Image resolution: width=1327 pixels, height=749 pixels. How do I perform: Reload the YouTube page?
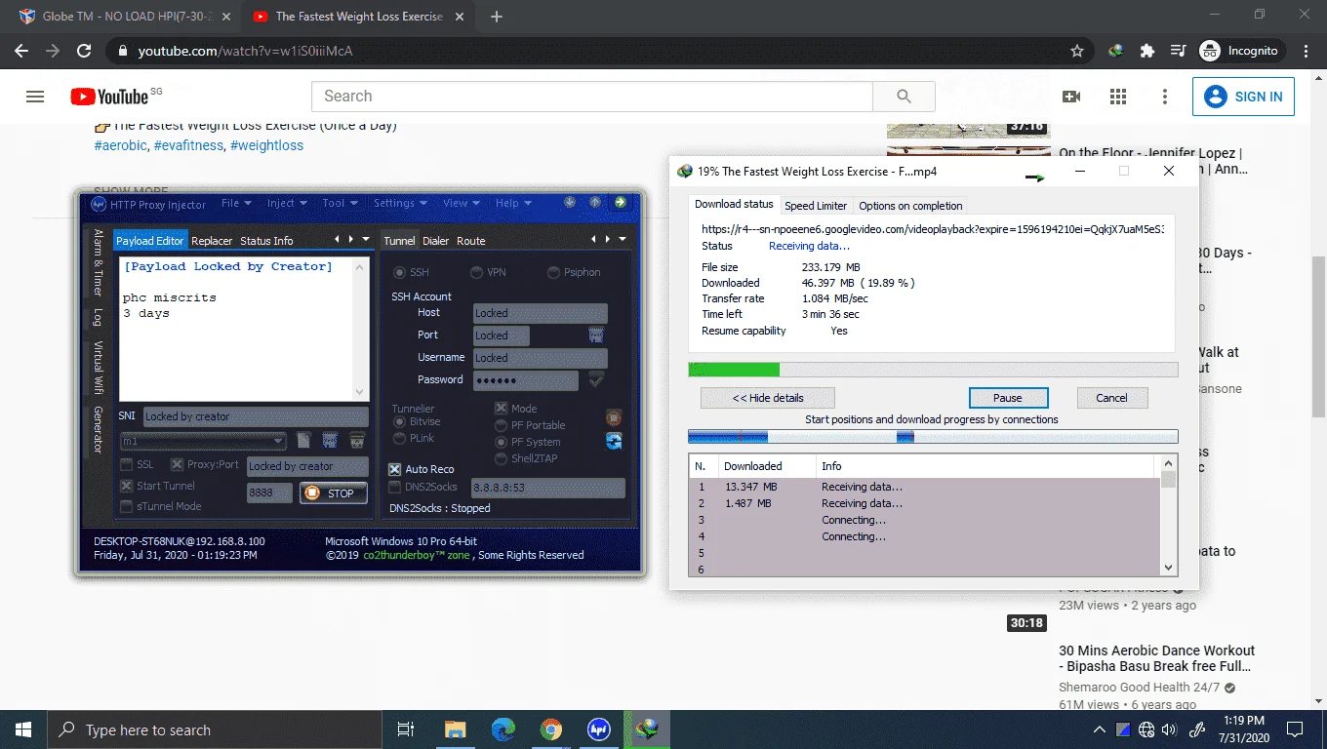point(84,51)
